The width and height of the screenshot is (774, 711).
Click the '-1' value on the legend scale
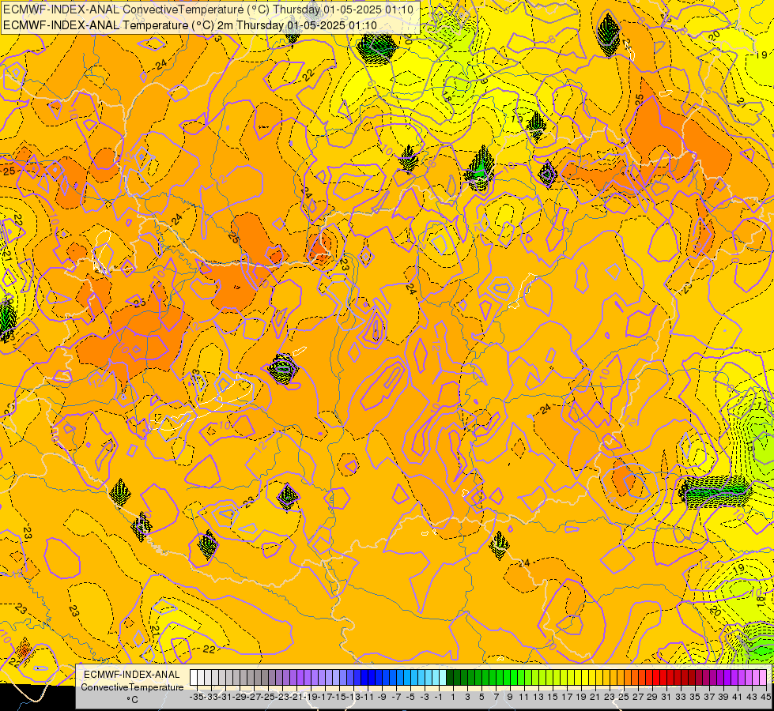(438, 697)
